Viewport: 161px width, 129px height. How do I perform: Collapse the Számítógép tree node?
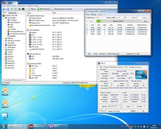tap(4, 18)
